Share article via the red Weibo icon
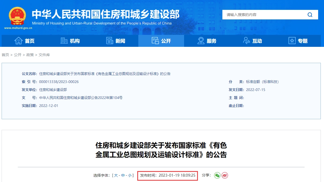 click(225, 175)
